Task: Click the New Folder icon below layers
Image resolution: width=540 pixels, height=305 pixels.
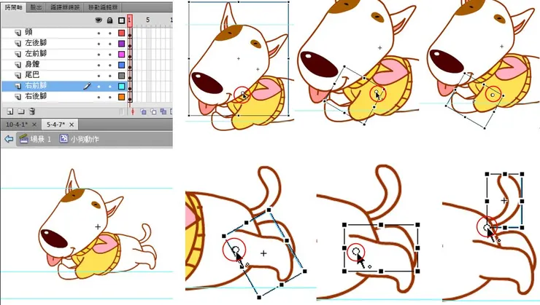Action: click(21, 111)
